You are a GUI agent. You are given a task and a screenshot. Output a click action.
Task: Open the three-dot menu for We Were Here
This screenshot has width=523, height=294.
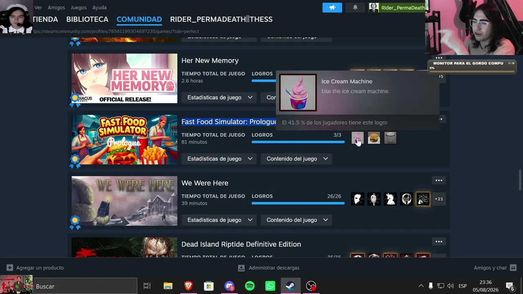coord(439,180)
